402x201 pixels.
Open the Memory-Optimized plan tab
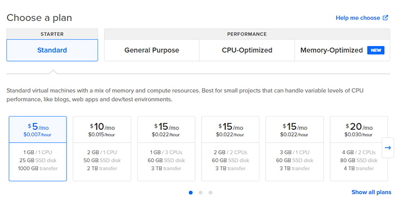(x=343, y=50)
